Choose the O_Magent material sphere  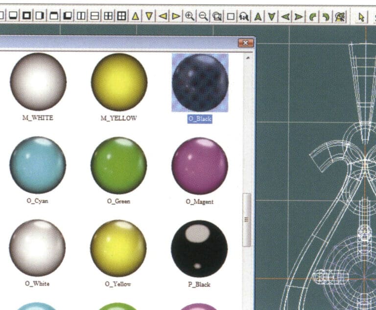pos(200,166)
